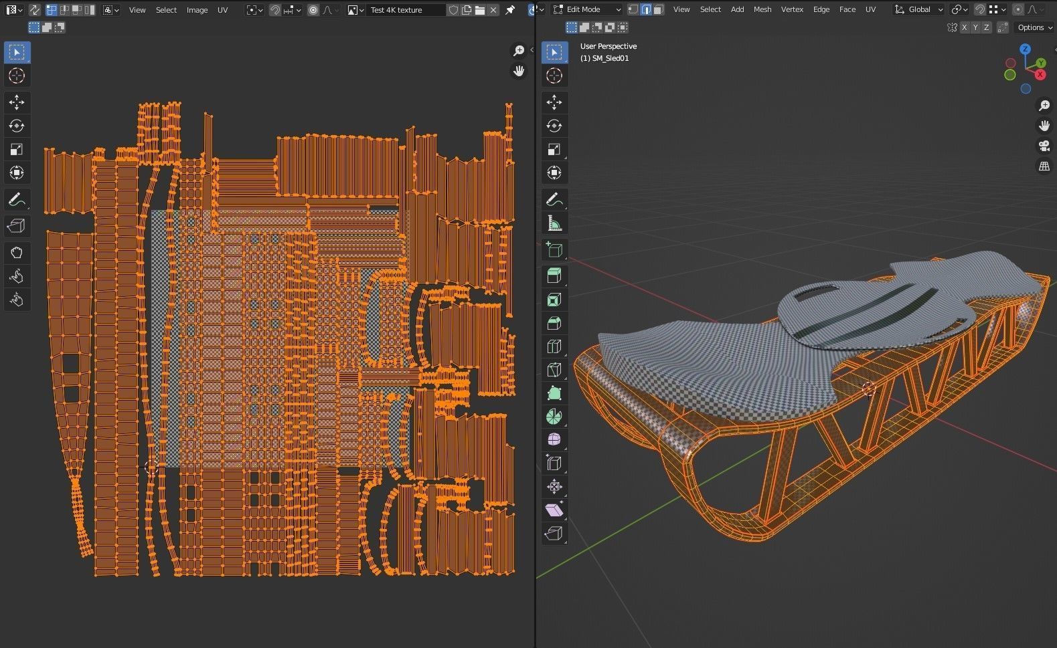Enable UV vertex selection mode
Image resolution: width=1057 pixels, height=648 pixels.
point(52,10)
